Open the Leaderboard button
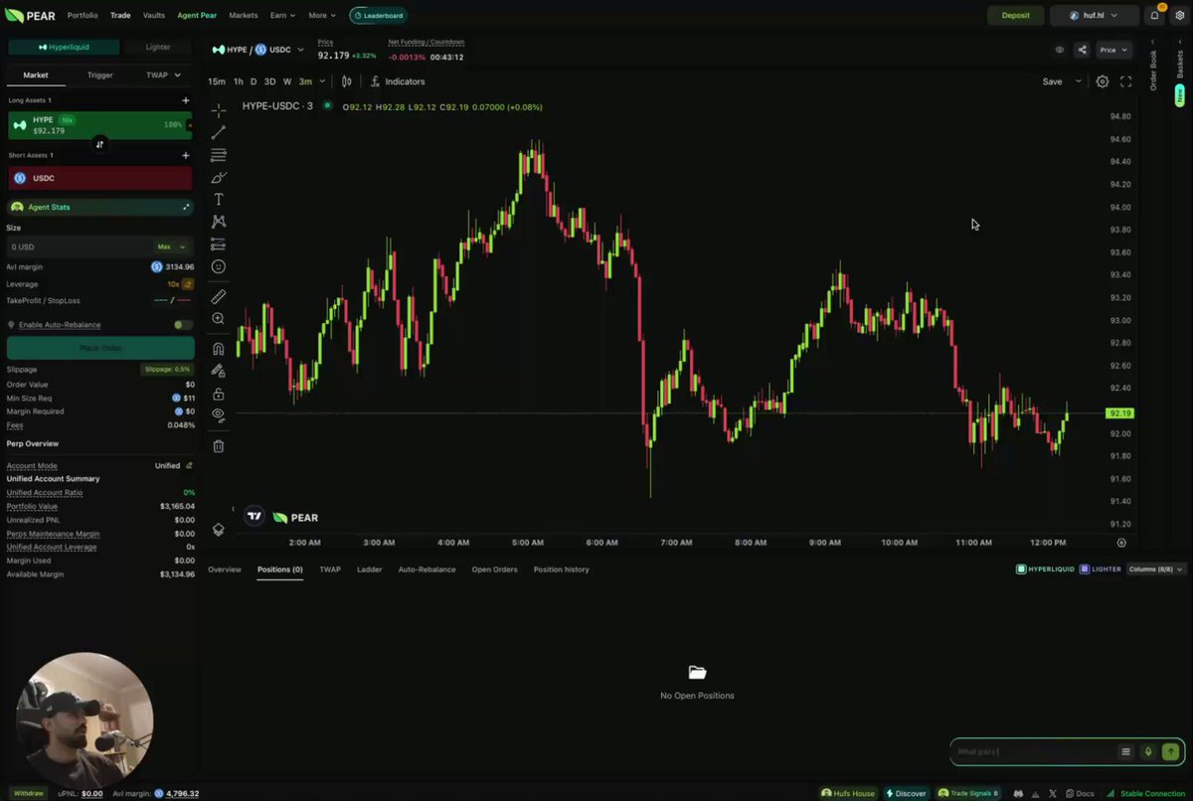Screen dimensions: 1193x801 [378, 15]
